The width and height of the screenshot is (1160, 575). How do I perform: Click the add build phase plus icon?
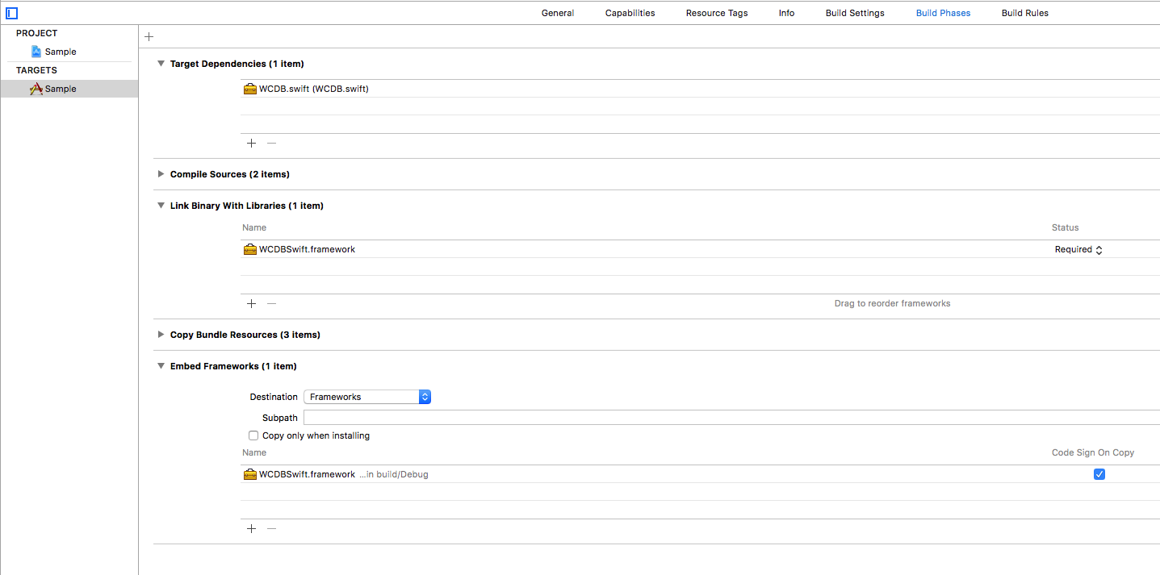click(149, 36)
